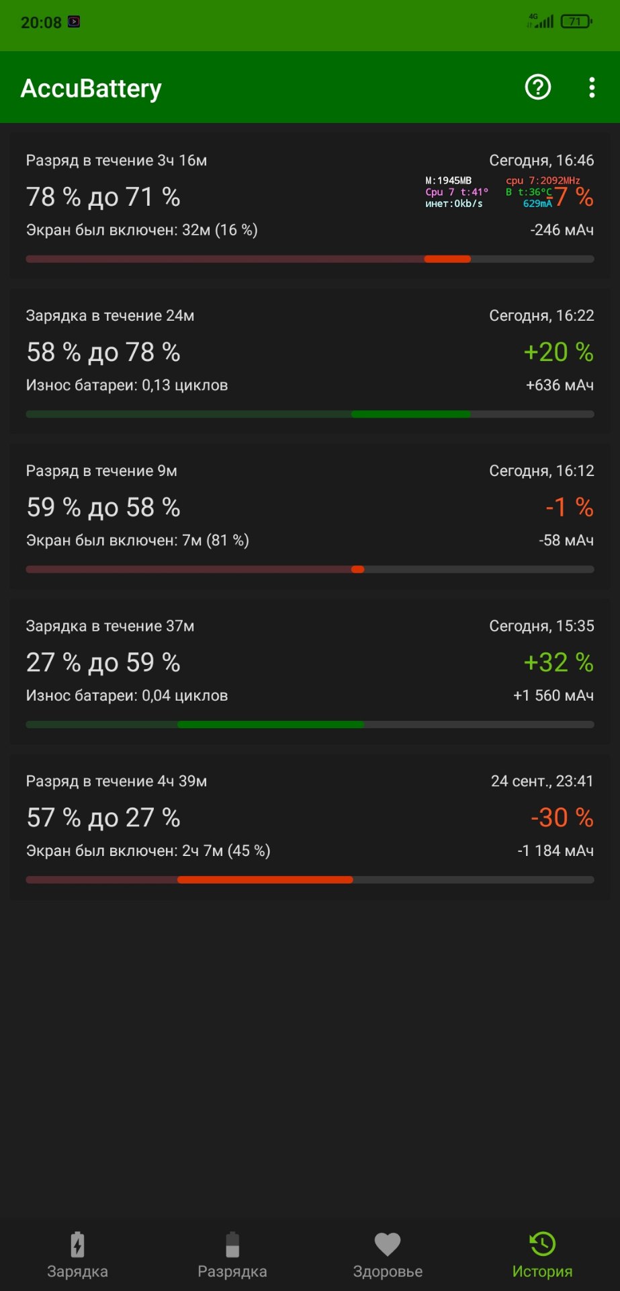The height and width of the screenshot is (1291, 620).
Task: Tap the CPU monitor overlay widget
Action: click(x=502, y=192)
